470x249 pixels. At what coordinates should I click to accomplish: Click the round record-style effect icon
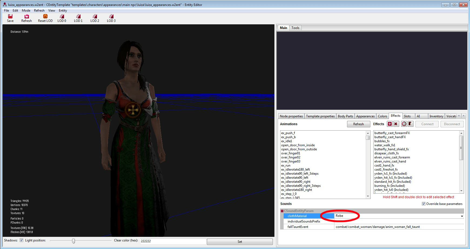404,124
